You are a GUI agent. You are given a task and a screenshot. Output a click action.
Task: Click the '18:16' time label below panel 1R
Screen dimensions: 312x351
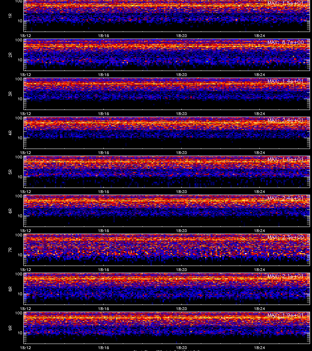click(103, 35)
